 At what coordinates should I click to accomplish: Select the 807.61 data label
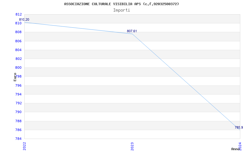[132, 31]
